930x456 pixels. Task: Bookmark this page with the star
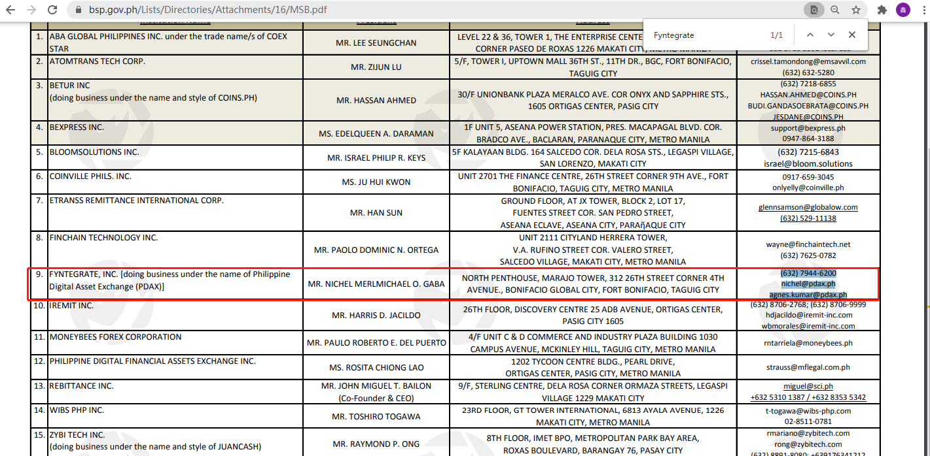(x=855, y=10)
